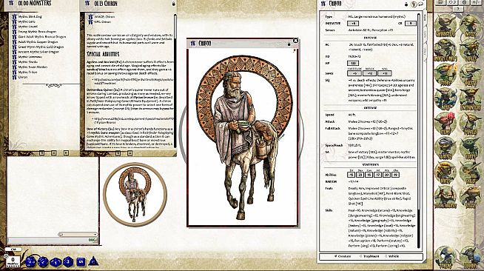
Task: Open the Great Wyrm Mythic Gold Dragon entry
Action: [41, 47]
